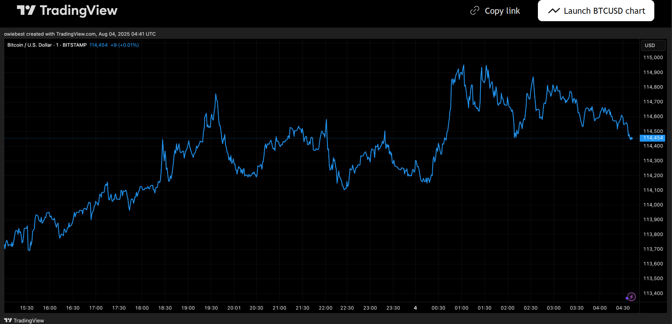Click the purple lightning bolt icon

[x=631, y=297]
